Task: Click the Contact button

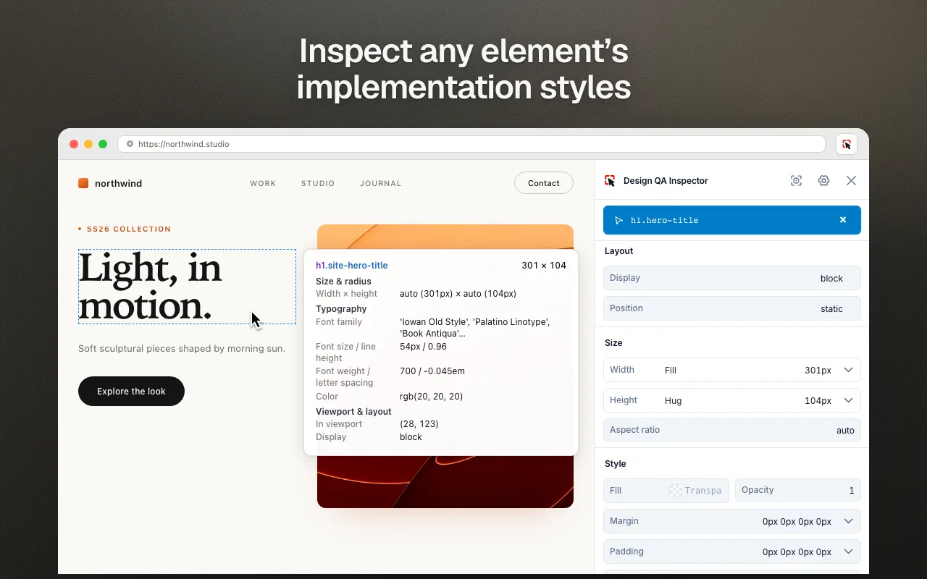Action: [544, 183]
